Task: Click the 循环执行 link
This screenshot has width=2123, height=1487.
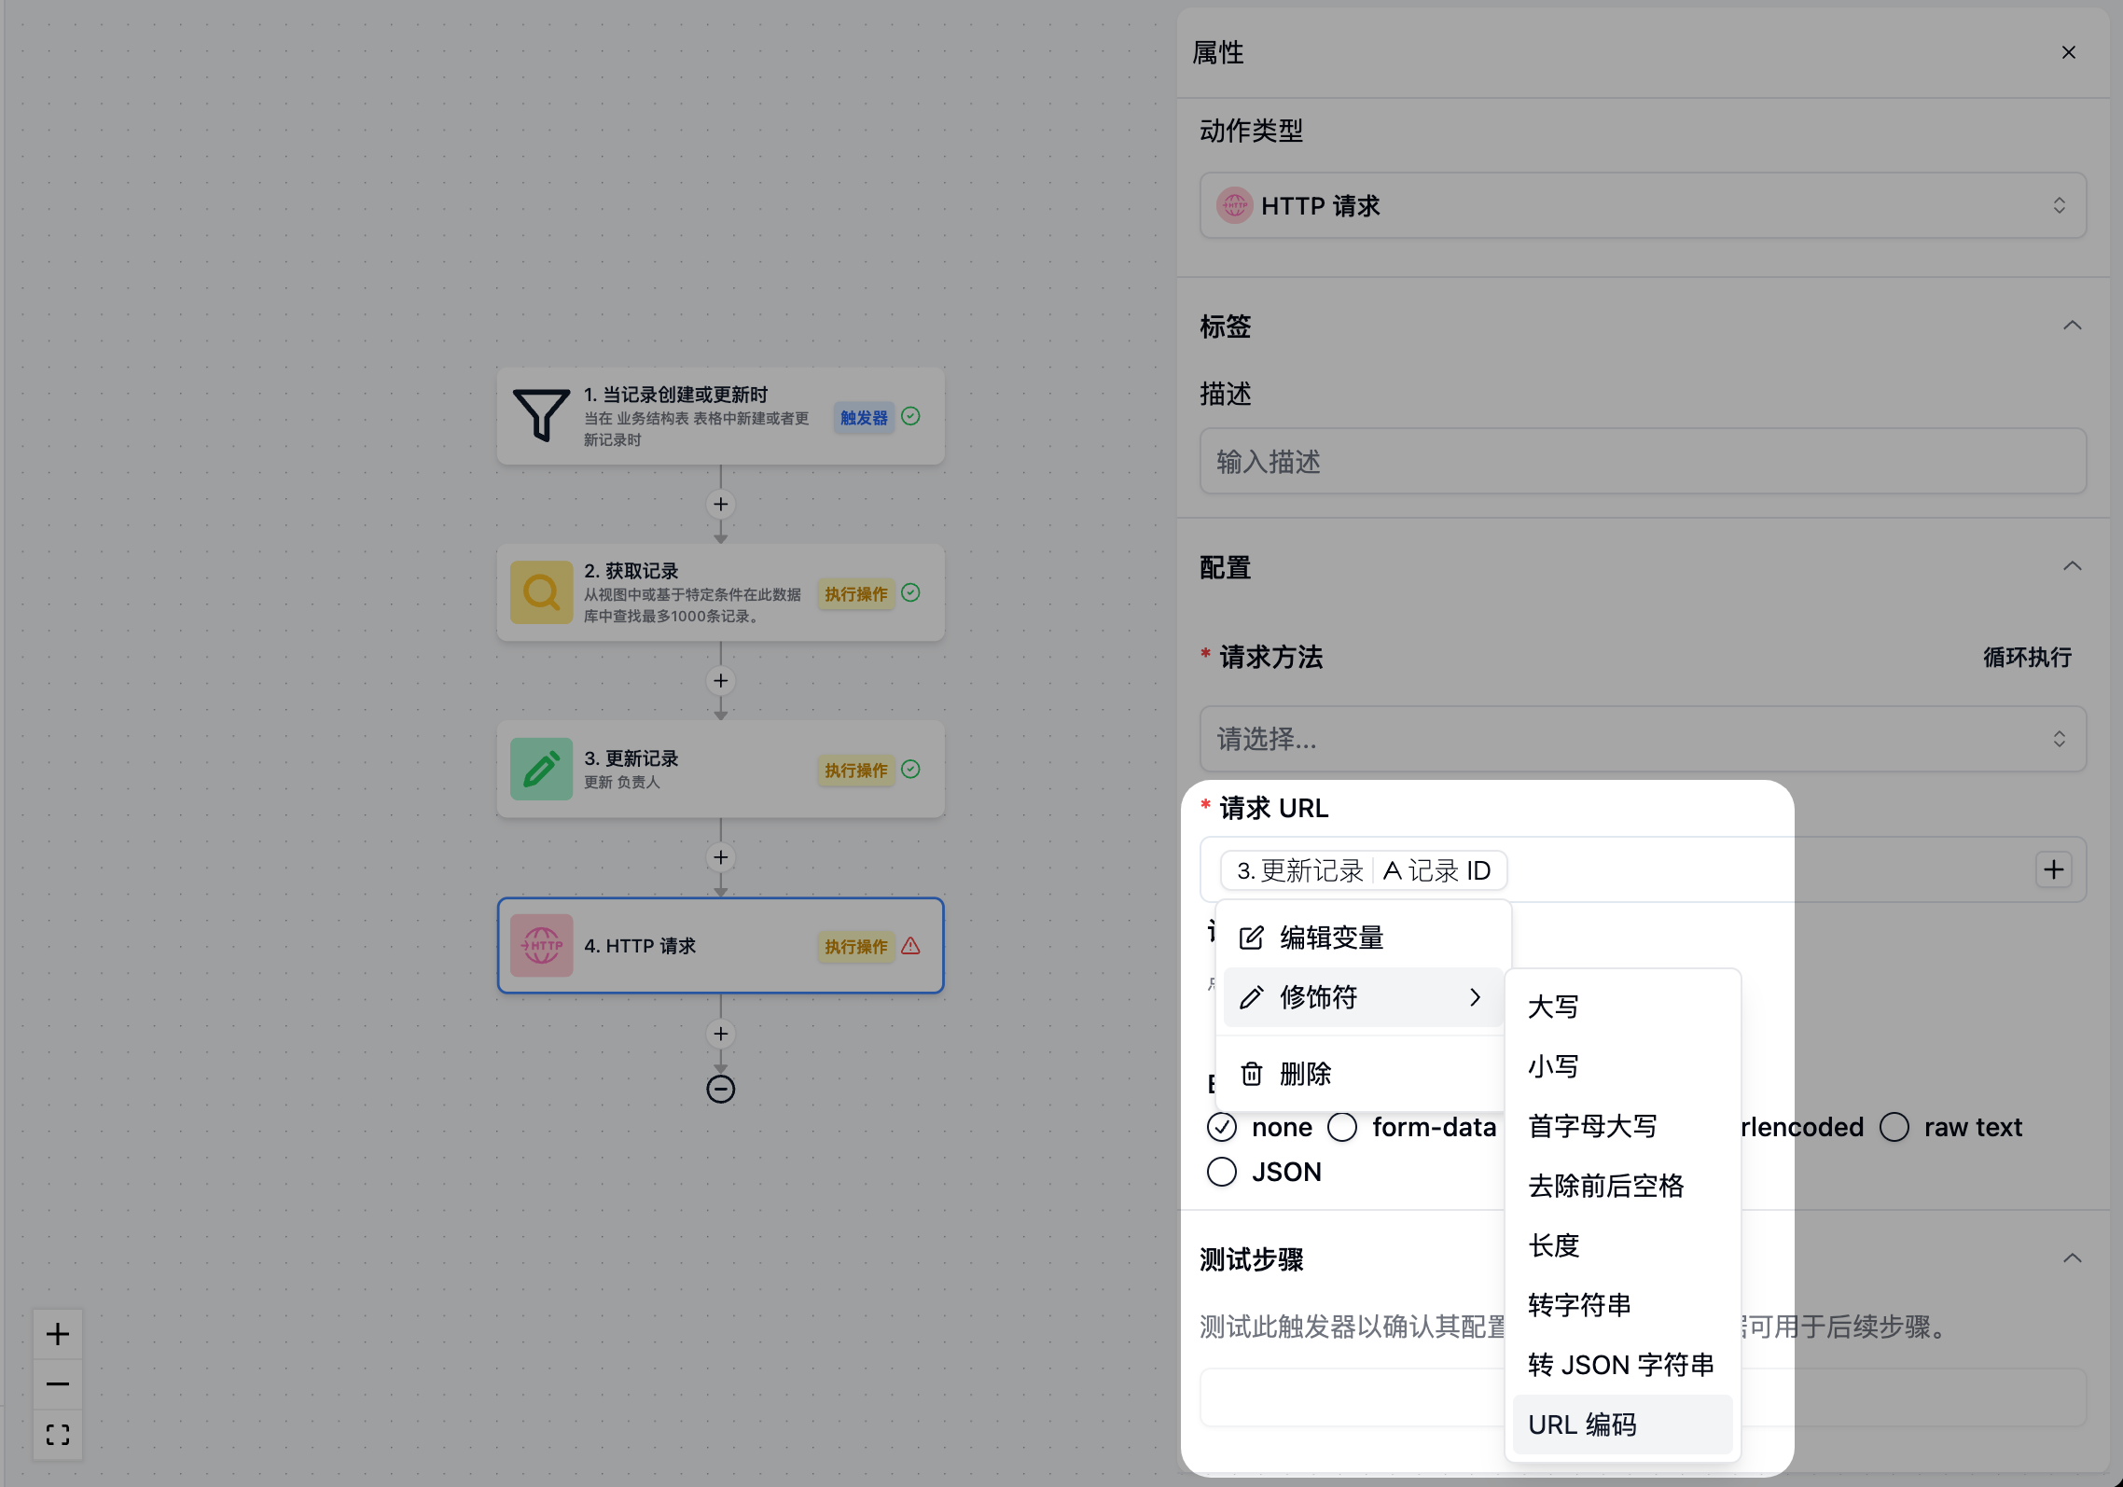Action: pos(2027,658)
